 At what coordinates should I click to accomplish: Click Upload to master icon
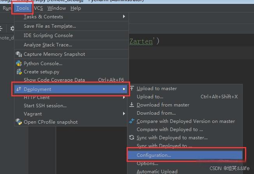pyautogui.click(x=132, y=88)
